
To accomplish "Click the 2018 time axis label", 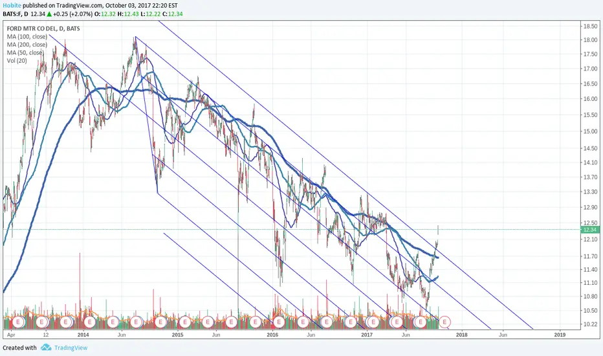I will 461,335.
